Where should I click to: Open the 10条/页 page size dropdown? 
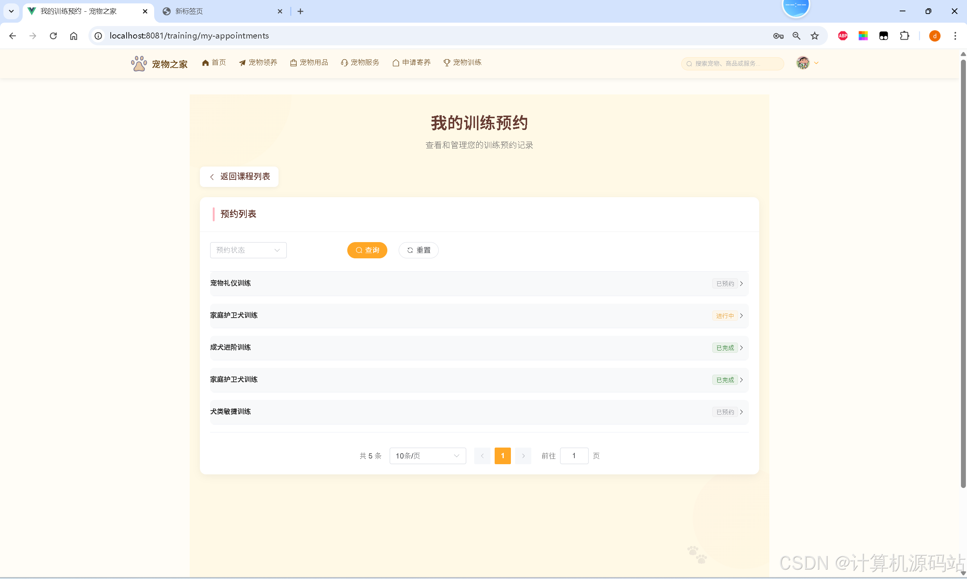pos(428,456)
